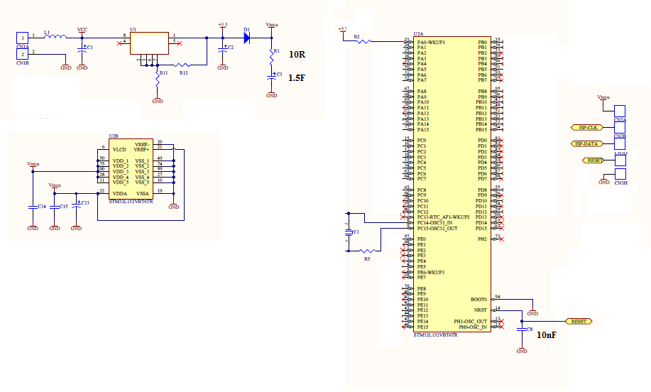The width and height of the screenshot is (651, 392).
Task: Click the PA0-WKUP1 pin label
Action: point(431,43)
